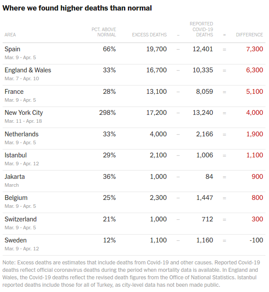Select the France row label
Viewport: 269px width, 292px height.
(x=14, y=92)
